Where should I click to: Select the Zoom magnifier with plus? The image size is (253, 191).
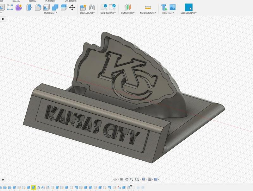[132, 179]
